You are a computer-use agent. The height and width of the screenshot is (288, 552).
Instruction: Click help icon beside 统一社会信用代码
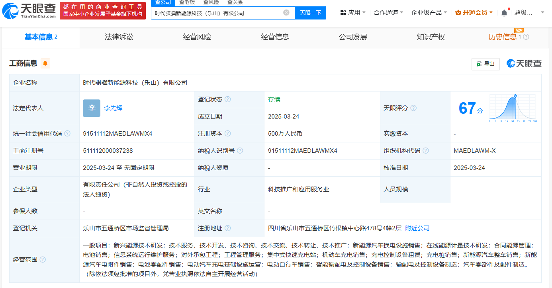67,134
